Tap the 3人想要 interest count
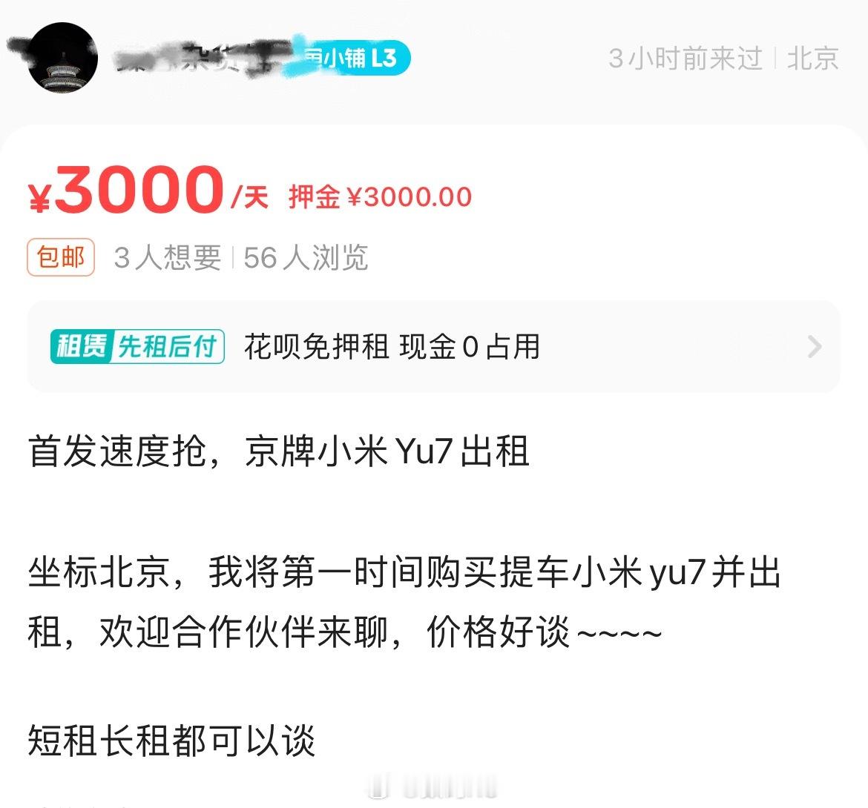Image resolution: width=868 pixels, height=808 pixels. tap(168, 258)
